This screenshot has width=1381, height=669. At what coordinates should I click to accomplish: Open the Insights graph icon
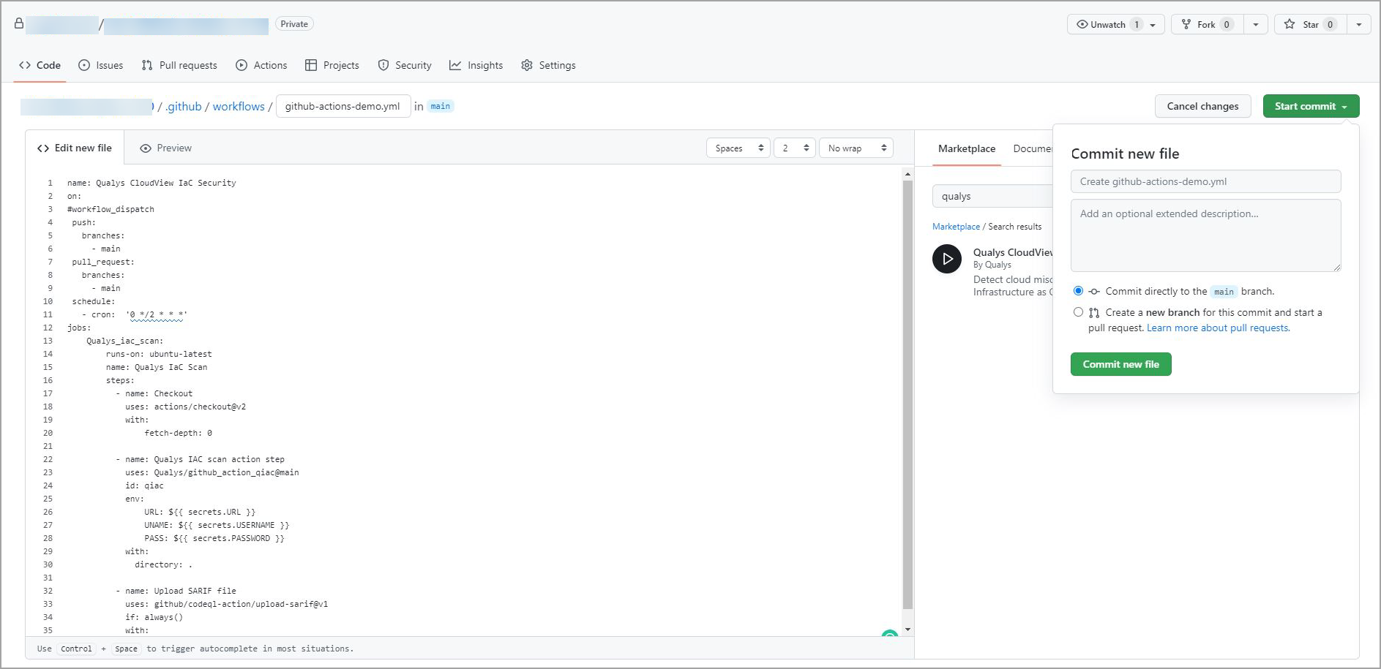pos(454,65)
